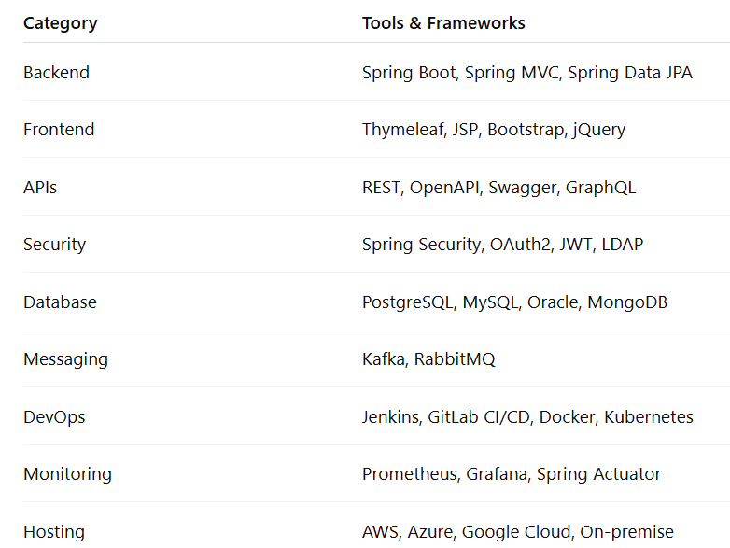Click the REST, OpenAPI, Swagger, GraphQL cell
Screen dimensions: 730x548
tap(498, 188)
